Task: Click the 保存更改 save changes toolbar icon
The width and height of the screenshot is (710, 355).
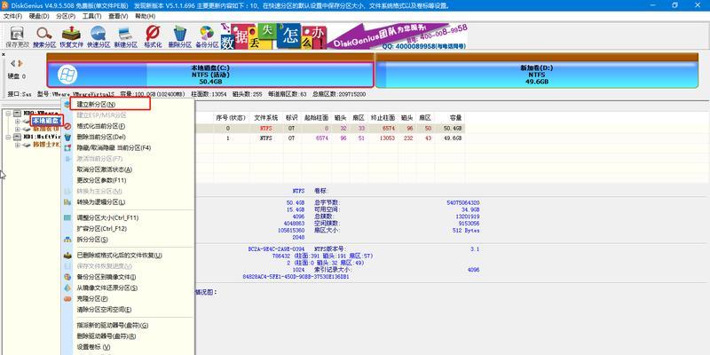Action: click(17, 36)
